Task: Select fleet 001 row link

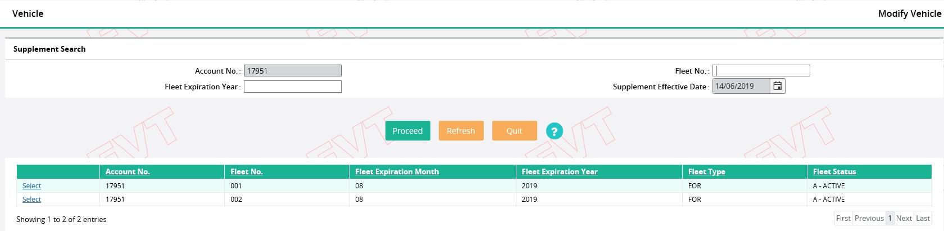Action: coord(31,186)
